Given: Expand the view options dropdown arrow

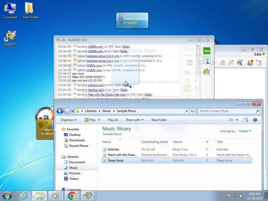Looking at the screenshot, I should pos(237,120).
